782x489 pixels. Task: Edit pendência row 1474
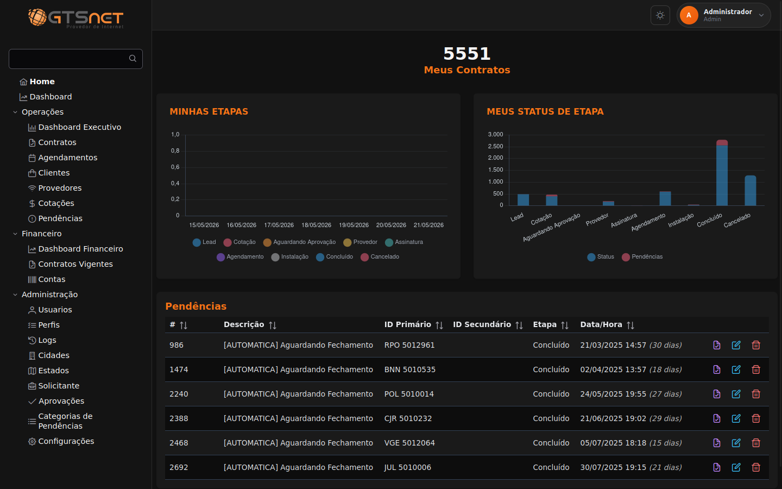pyautogui.click(x=736, y=369)
